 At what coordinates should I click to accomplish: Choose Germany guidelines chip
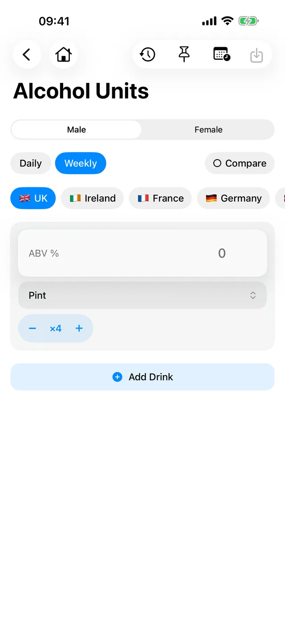233,198
